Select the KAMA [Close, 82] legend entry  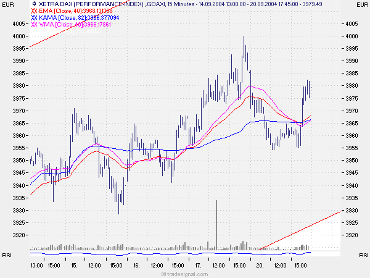[79, 18]
